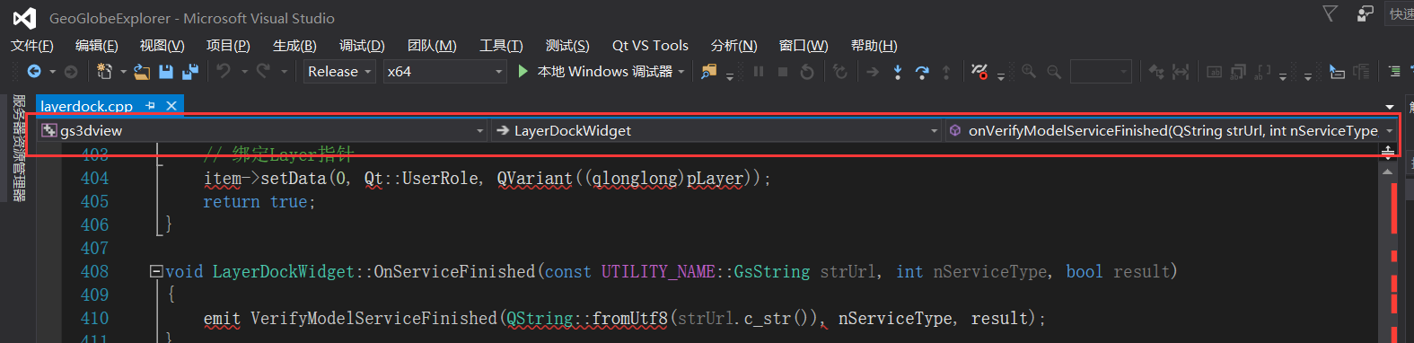Open the document tab list dropdown arrow

pyautogui.click(x=1390, y=107)
